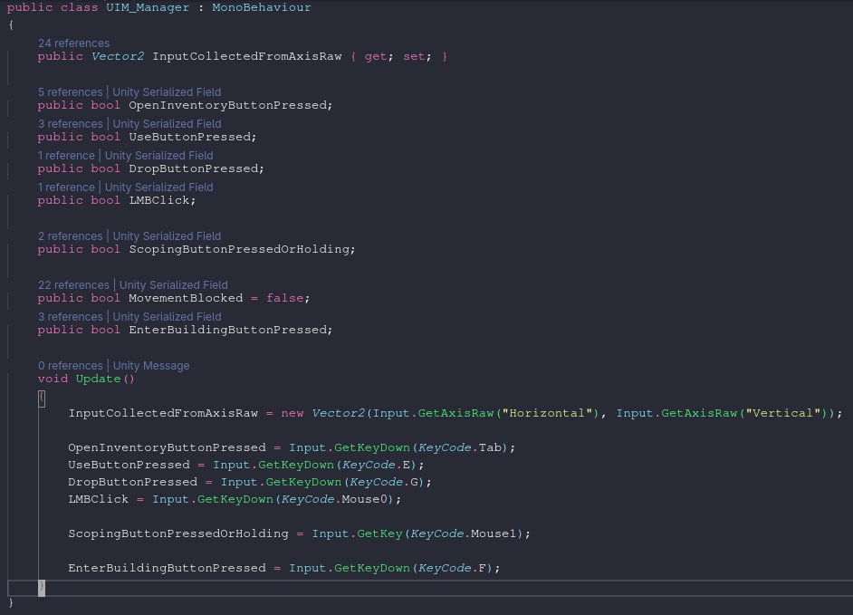
Task: Click UseButtonPressed in its field declaration
Action: [190, 136]
